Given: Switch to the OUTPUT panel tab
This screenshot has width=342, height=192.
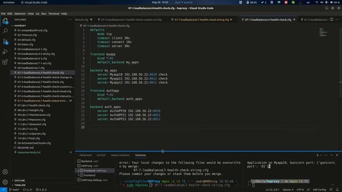Looking at the screenshot, I should [101, 155].
